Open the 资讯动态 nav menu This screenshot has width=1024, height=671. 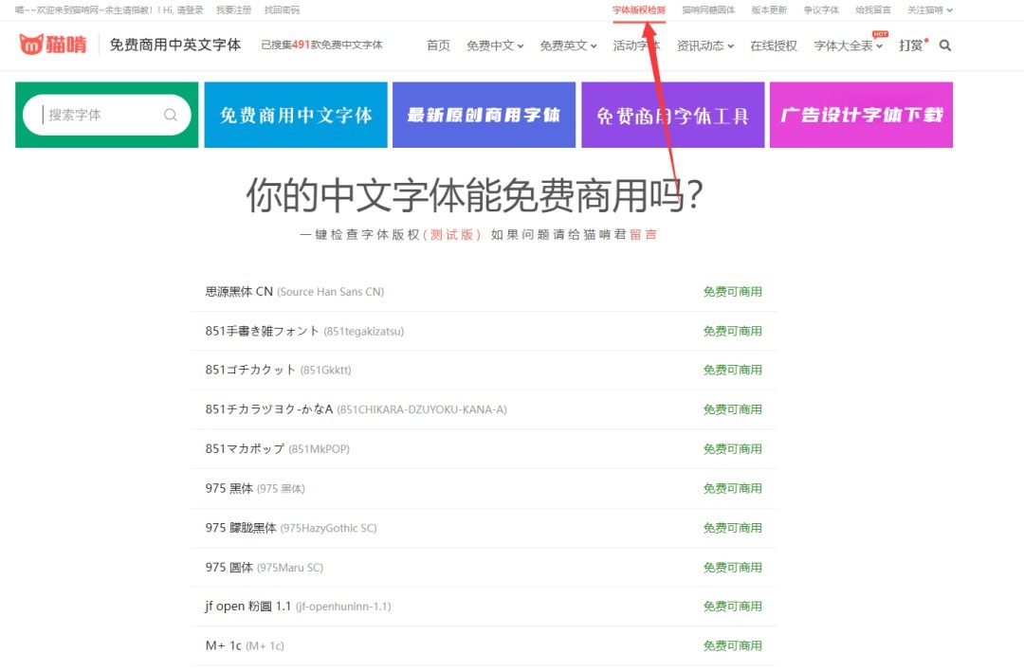pos(704,45)
